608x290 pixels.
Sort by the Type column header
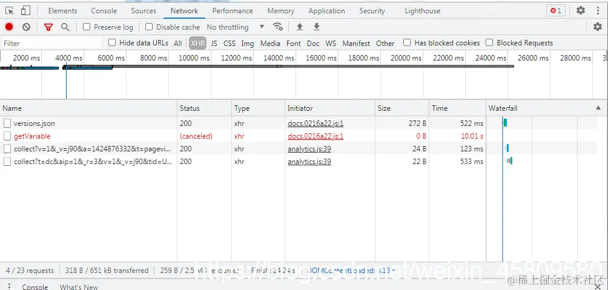258,108
